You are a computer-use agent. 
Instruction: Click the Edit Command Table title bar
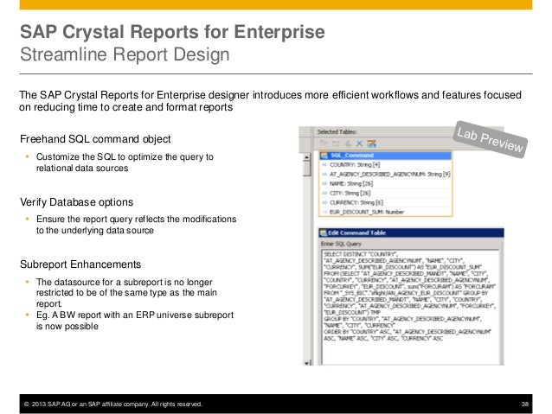tap(411, 232)
